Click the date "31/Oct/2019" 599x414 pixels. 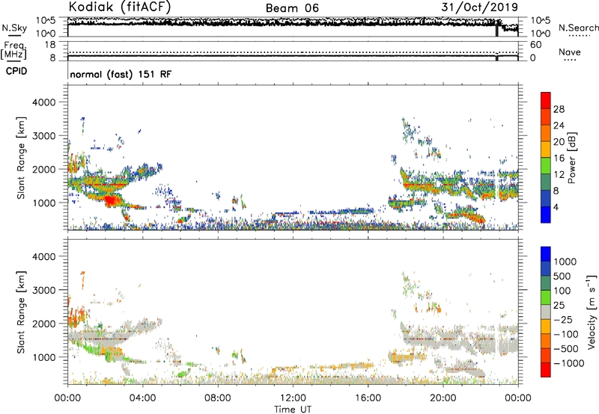[480, 7]
